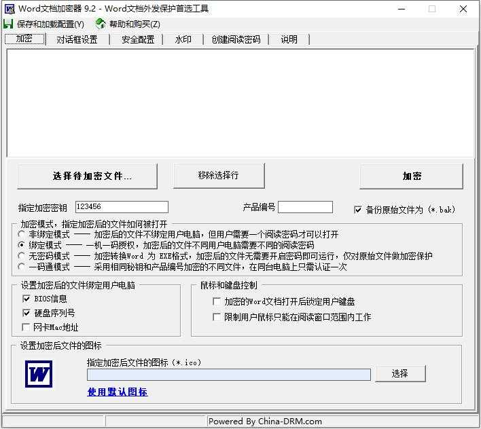This screenshot has height=429, width=481.
Task: Click the green save-disk icon for 保存和加载配置
Action: (8, 24)
